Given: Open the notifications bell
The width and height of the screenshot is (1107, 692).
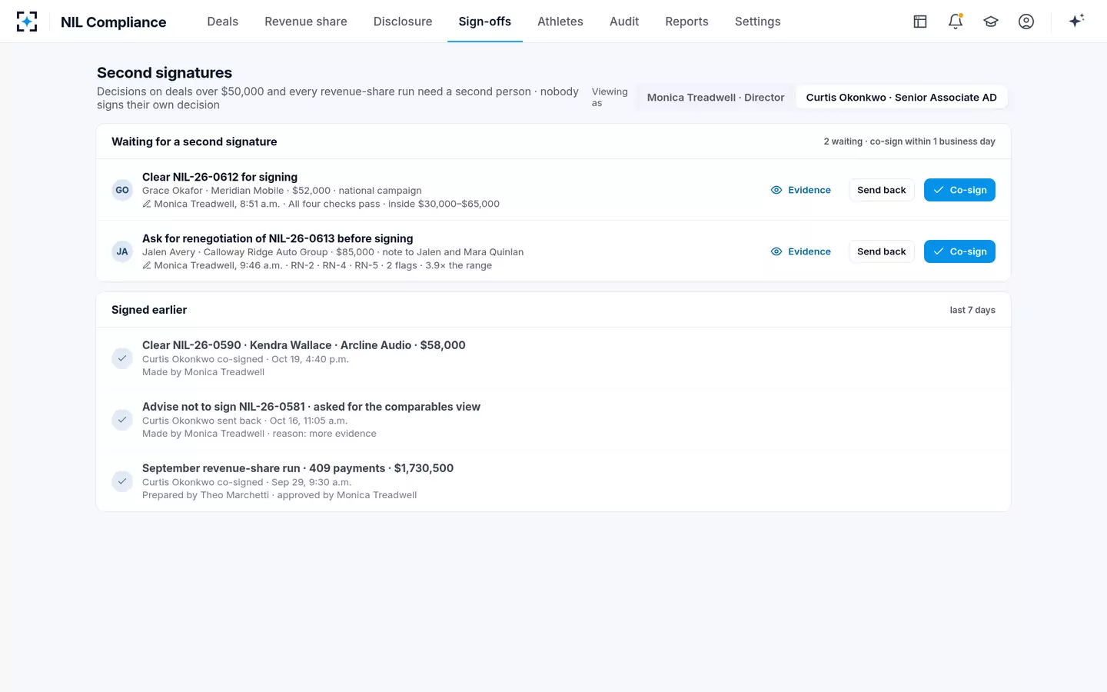Looking at the screenshot, I should pyautogui.click(x=956, y=22).
